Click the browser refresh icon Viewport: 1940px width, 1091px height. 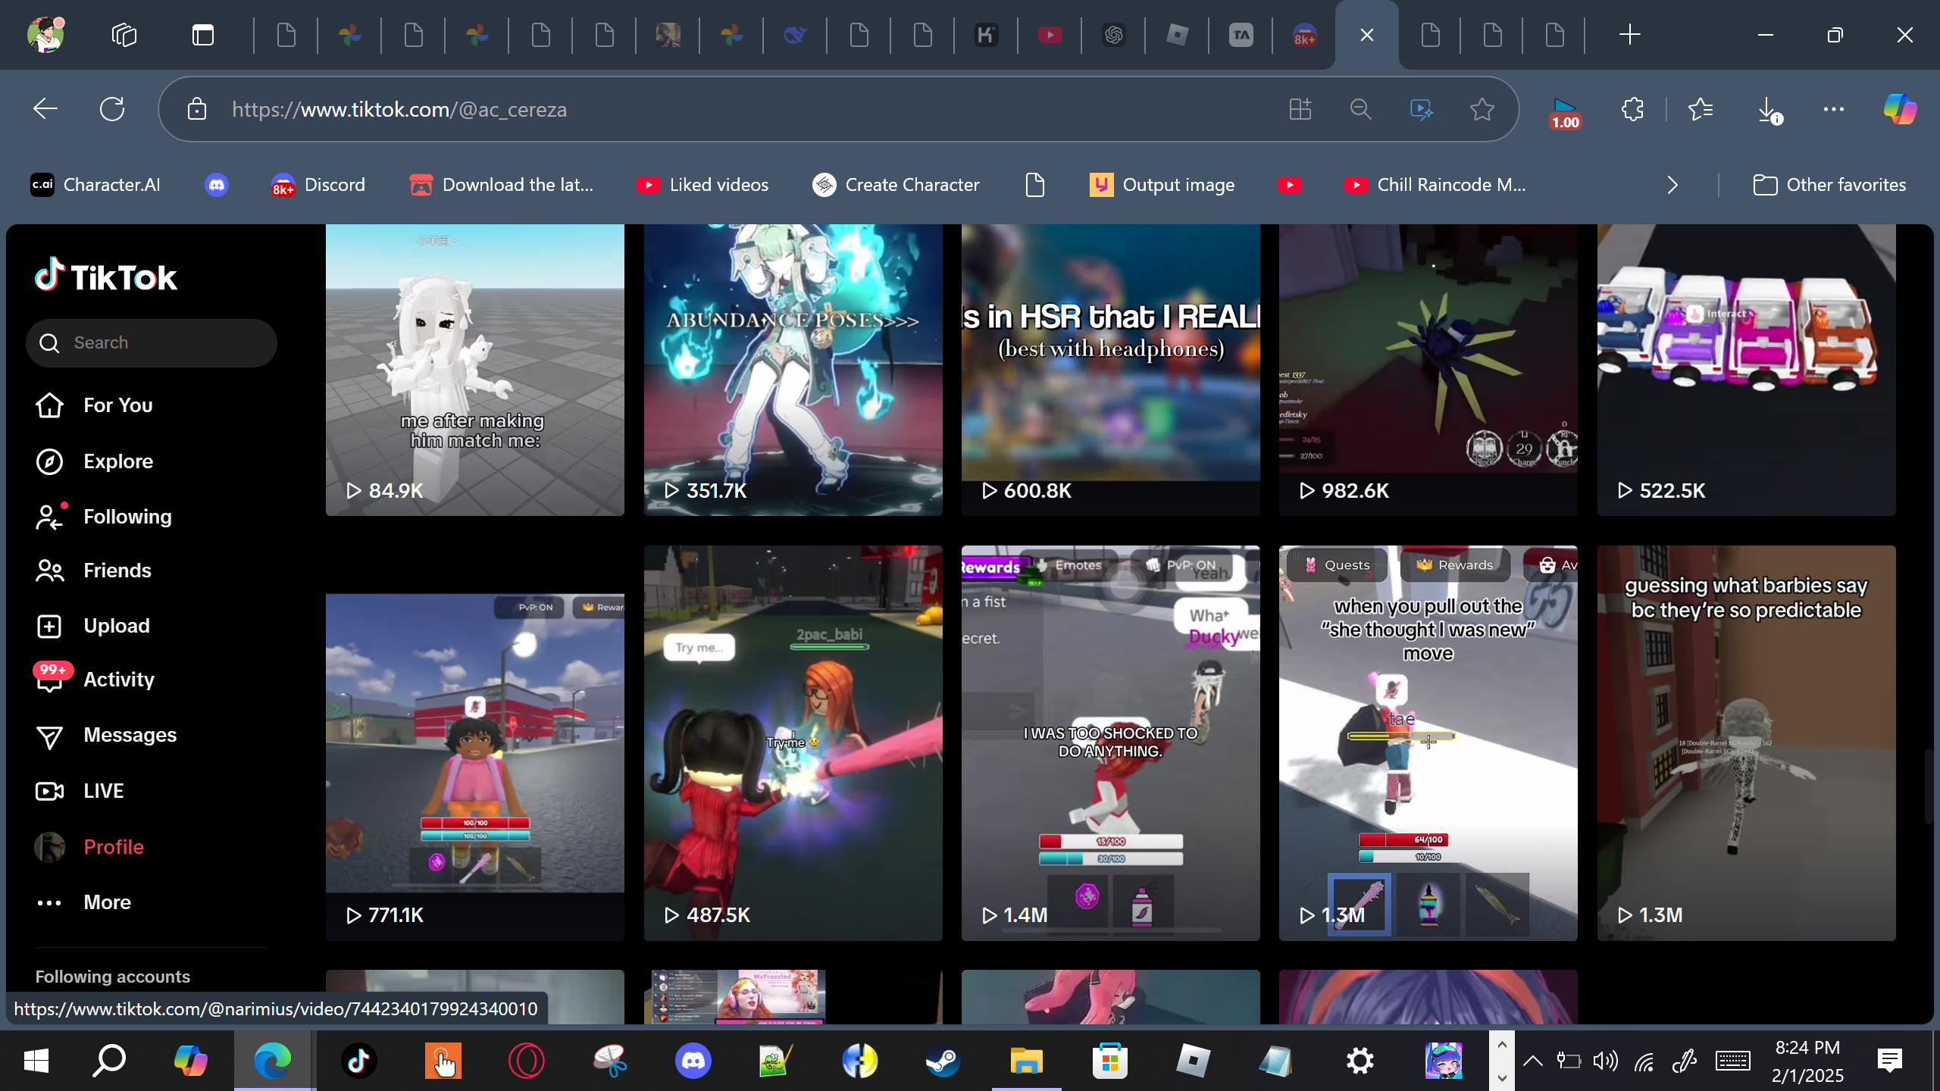[x=112, y=109]
